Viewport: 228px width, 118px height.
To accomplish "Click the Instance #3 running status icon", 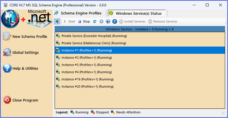I will (58, 65).
